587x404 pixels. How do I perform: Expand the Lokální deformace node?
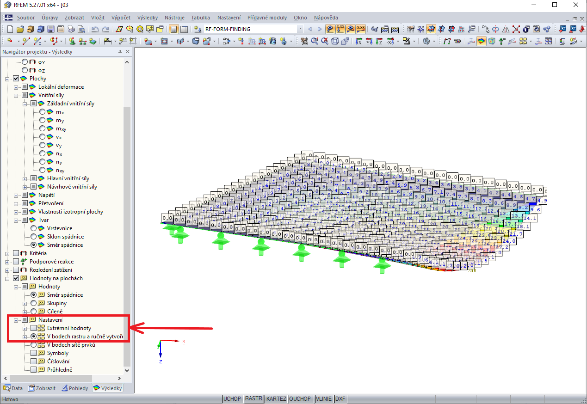click(16, 87)
